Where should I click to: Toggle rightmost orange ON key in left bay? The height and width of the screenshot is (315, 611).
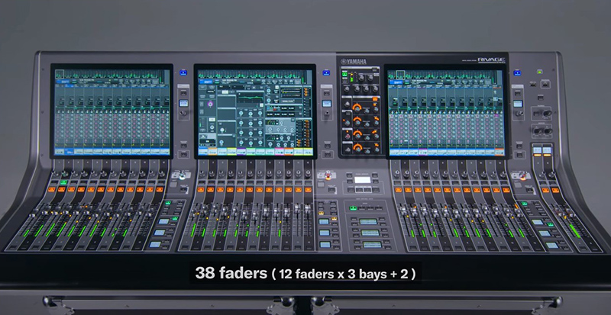tap(160, 189)
